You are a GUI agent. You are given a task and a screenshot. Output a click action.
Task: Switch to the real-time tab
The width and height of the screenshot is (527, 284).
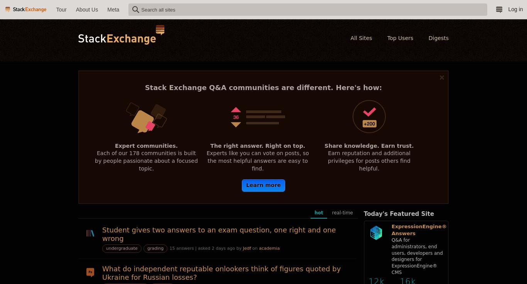point(342,213)
